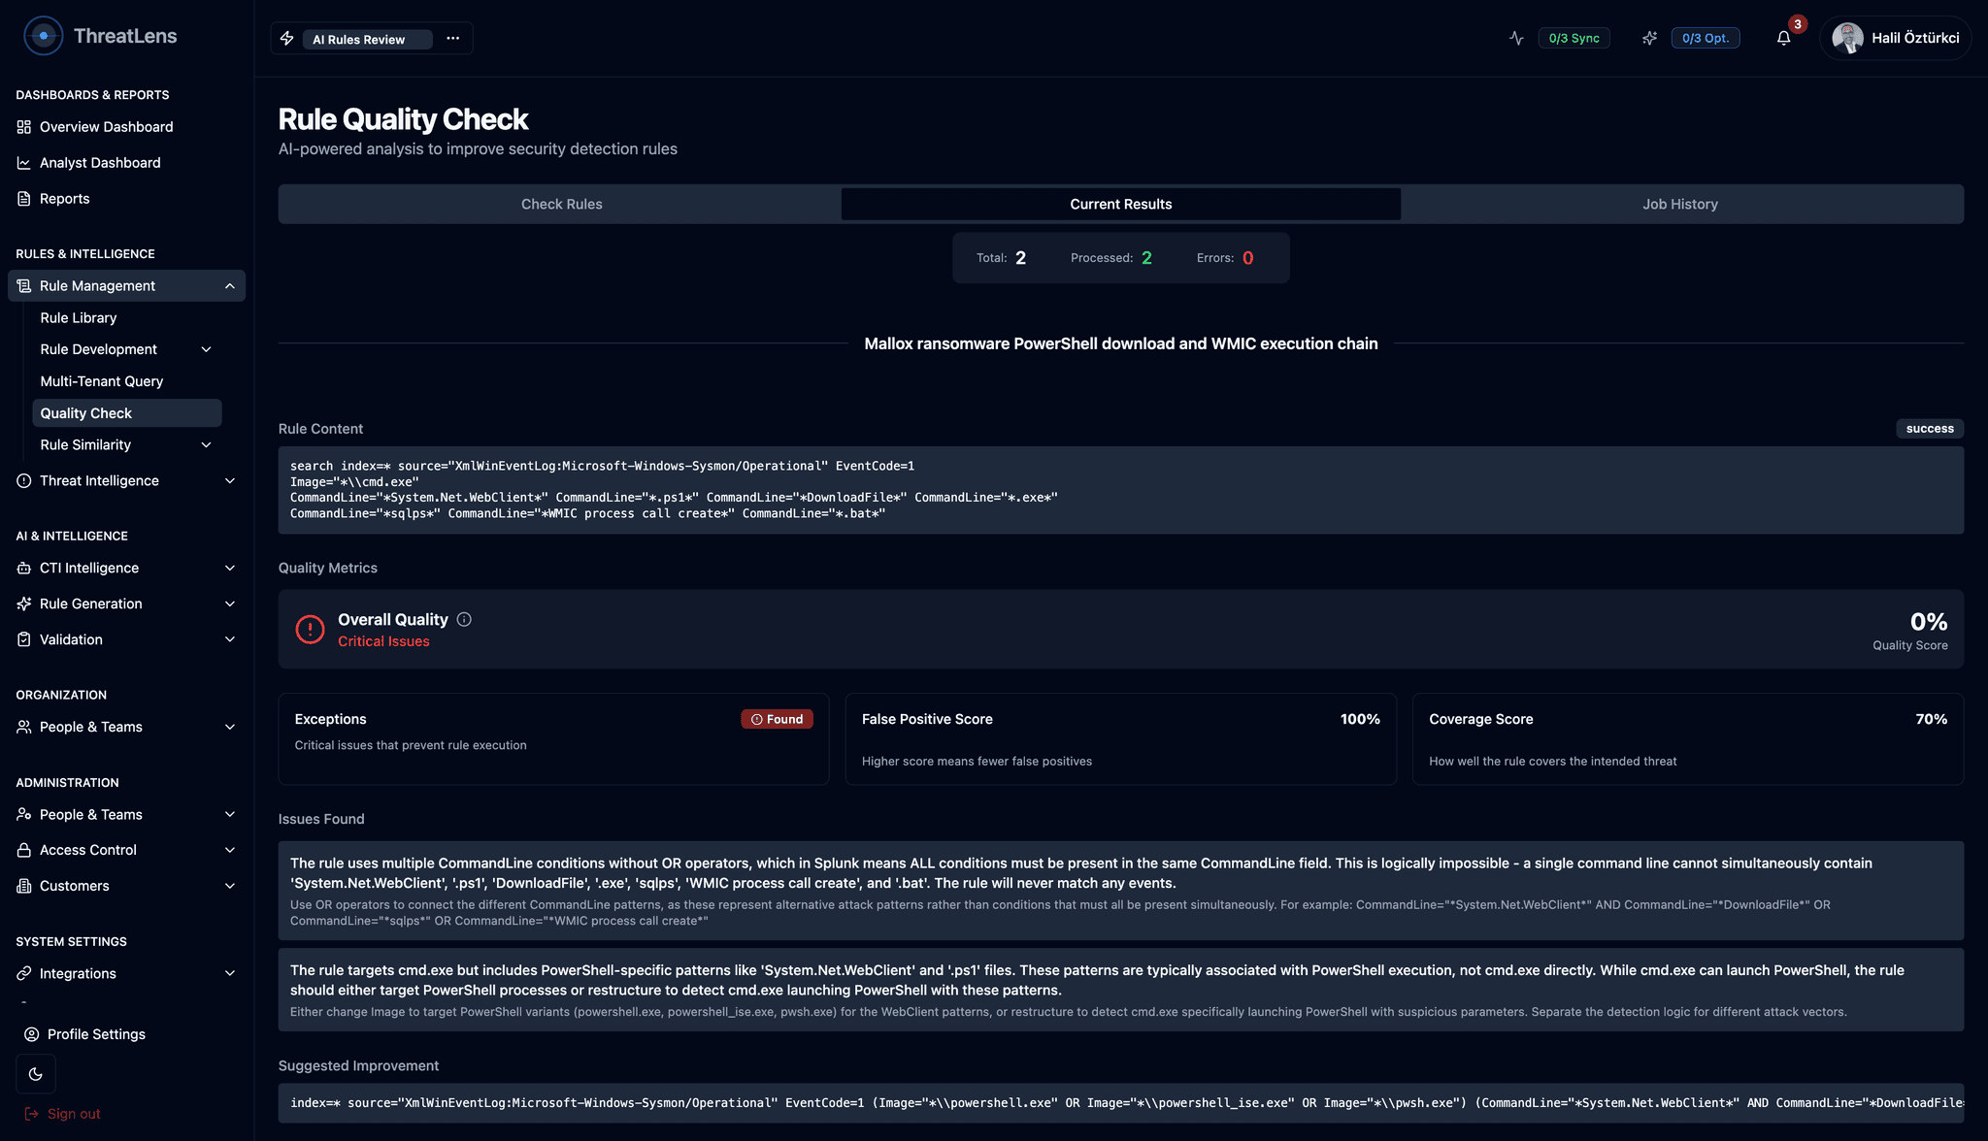Click the Suggested Improvement code box
This screenshot has width=1988, height=1141.
1120,1103
